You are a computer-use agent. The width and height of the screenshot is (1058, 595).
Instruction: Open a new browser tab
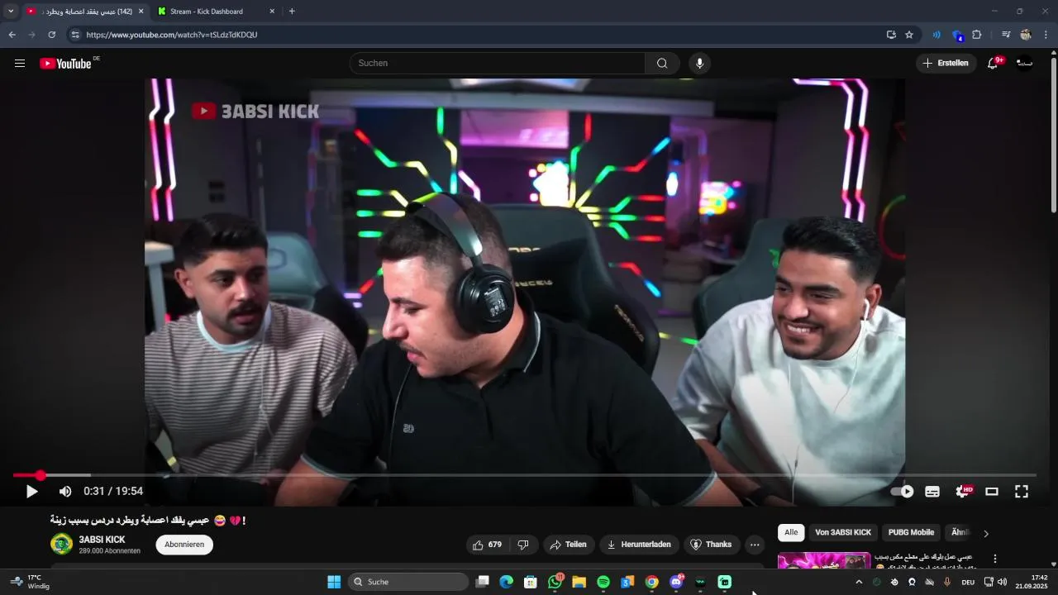pyautogui.click(x=292, y=12)
